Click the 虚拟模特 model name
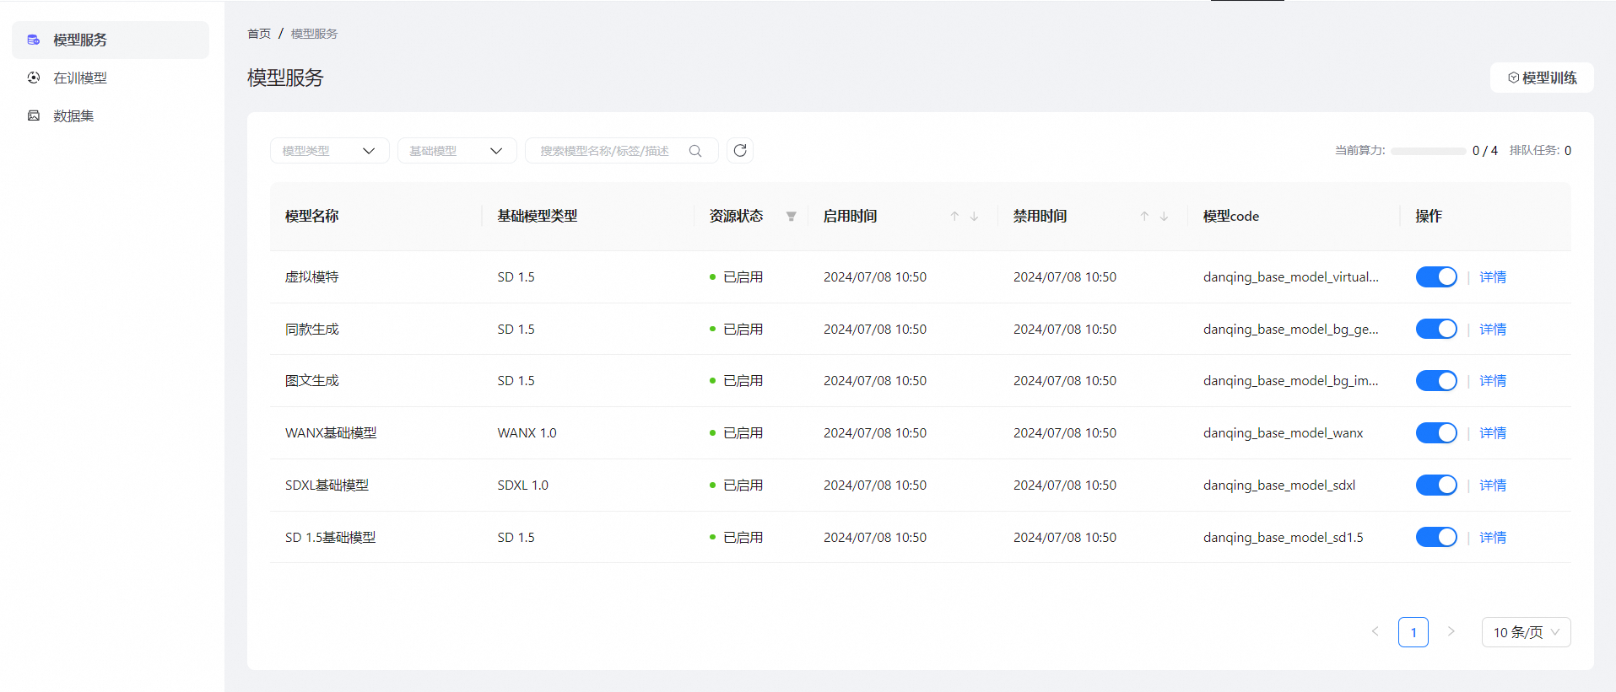1616x692 pixels. click(x=312, y=277)
